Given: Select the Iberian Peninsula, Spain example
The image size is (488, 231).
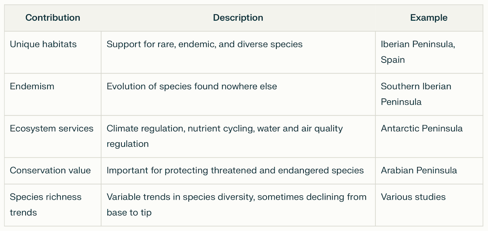Looking at the screenshot, I should click(418, 52).
